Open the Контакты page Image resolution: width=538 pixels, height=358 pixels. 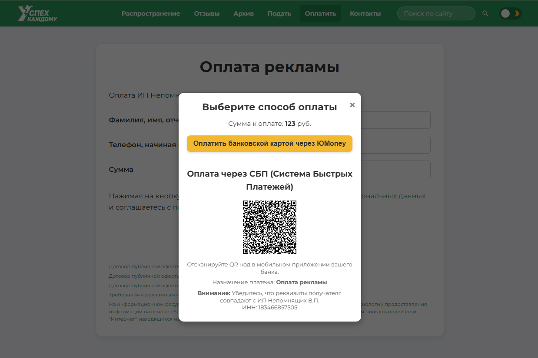365,13
